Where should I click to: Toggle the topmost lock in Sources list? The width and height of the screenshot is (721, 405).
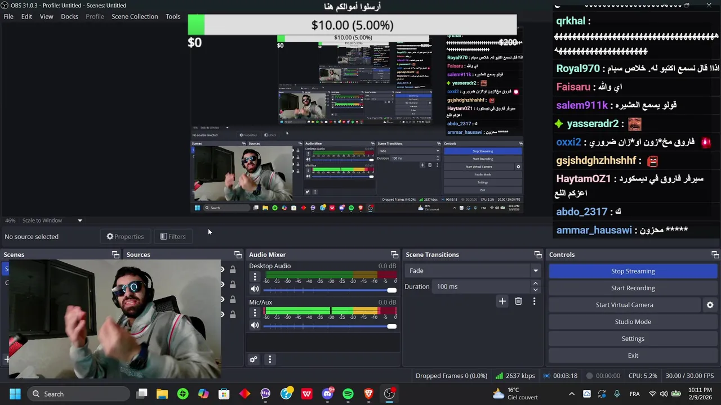pyautogui.click(x=233, y=269)
